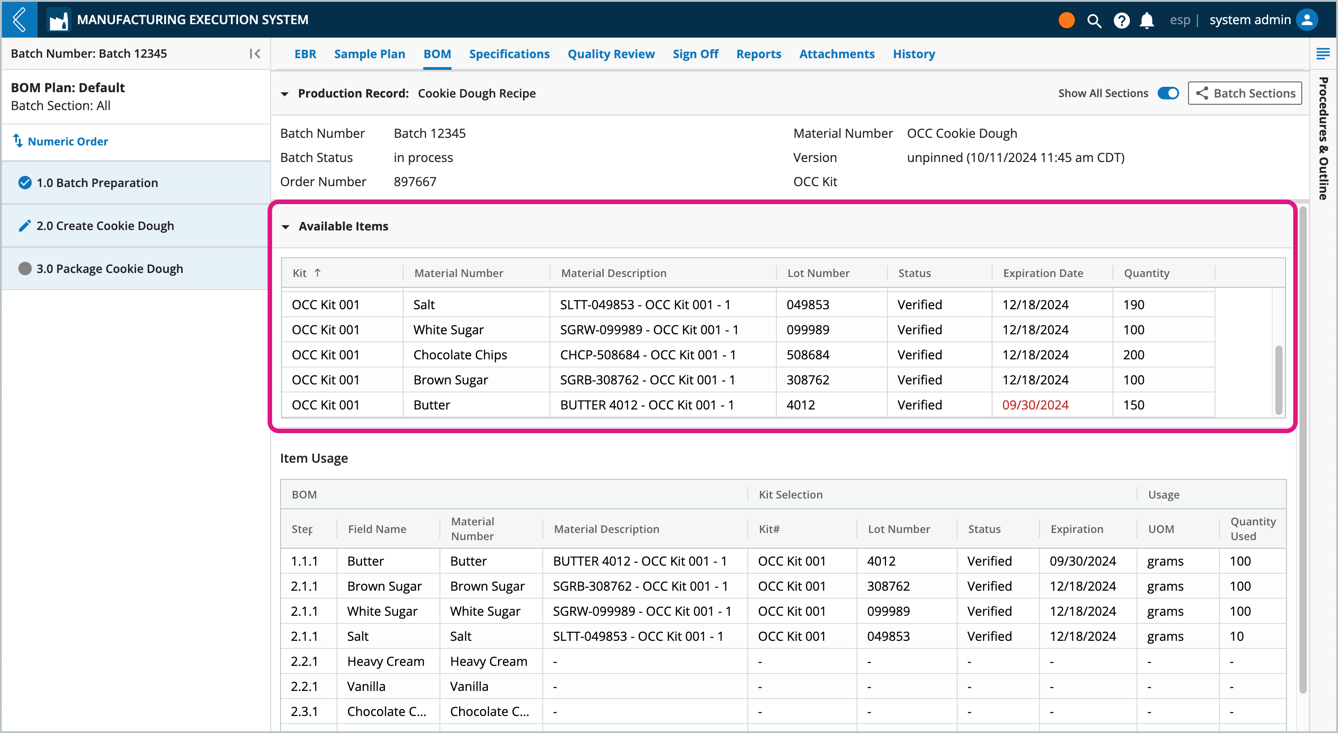
Task: Select the Salt row in Available Items
Action: (x=748, y=304)
